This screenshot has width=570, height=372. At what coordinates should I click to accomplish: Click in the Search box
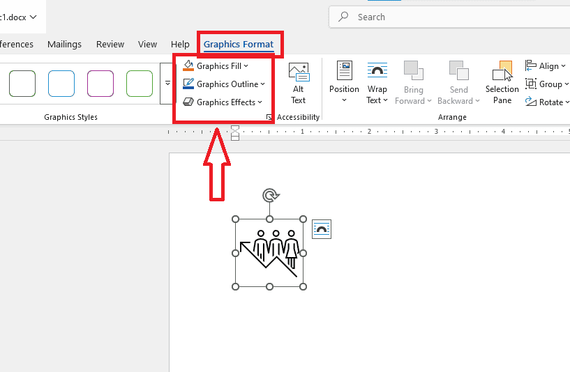(x=449, y=17)
